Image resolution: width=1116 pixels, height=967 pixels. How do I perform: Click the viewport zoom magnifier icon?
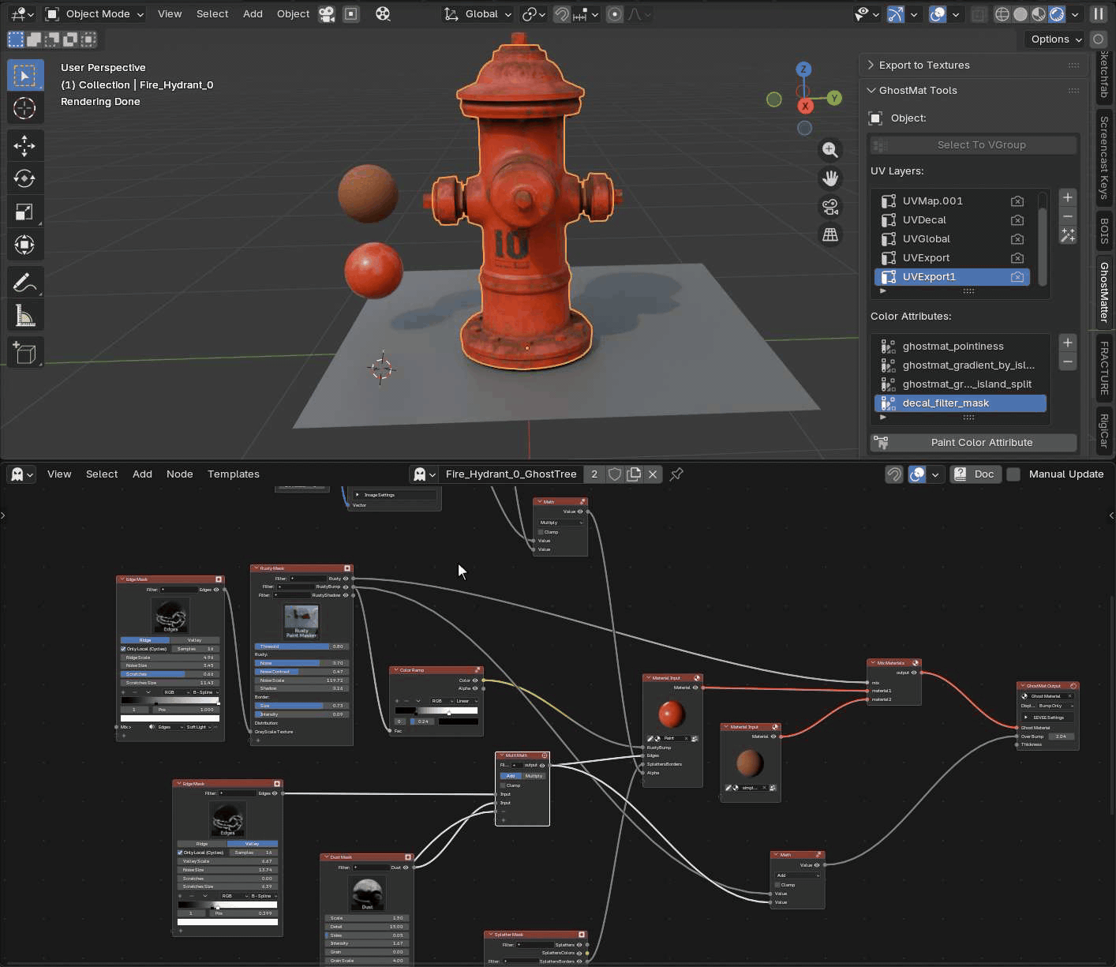(x=830, y=150)
